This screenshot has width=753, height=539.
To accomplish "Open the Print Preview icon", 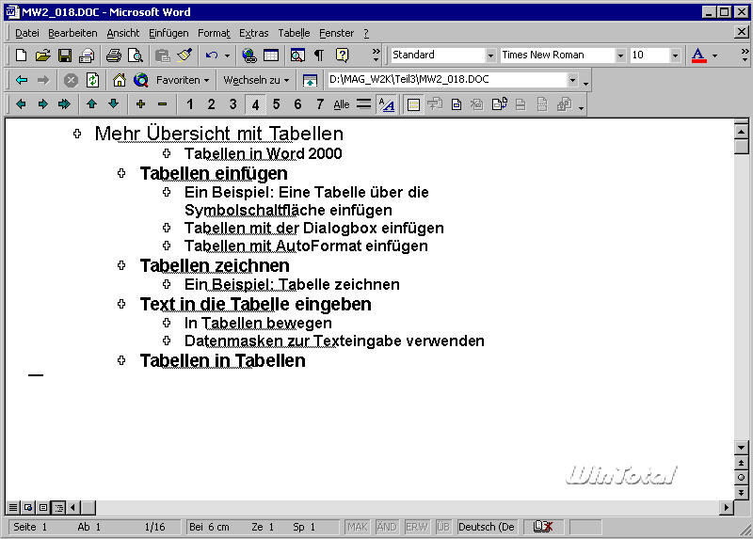I will pos(135,55).
